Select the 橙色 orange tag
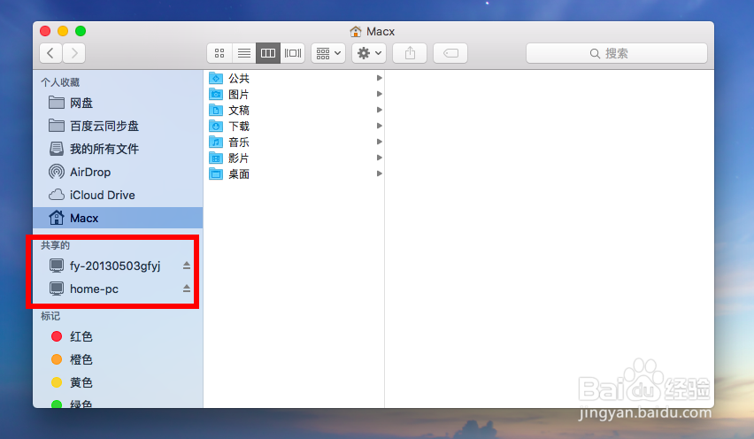Viewport: 754px width, 439px height. pos(118,359)
